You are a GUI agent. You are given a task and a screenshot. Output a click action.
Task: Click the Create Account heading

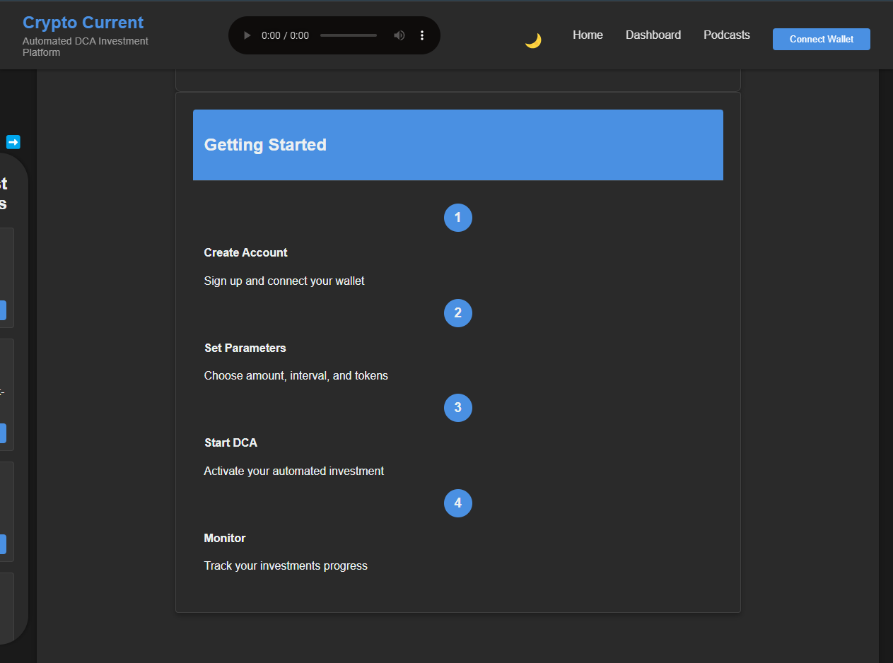click(246, 253)
